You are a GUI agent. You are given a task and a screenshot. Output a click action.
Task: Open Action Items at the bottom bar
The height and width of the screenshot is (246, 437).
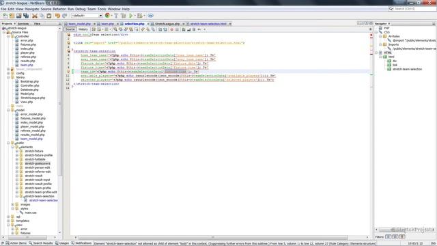16,243
